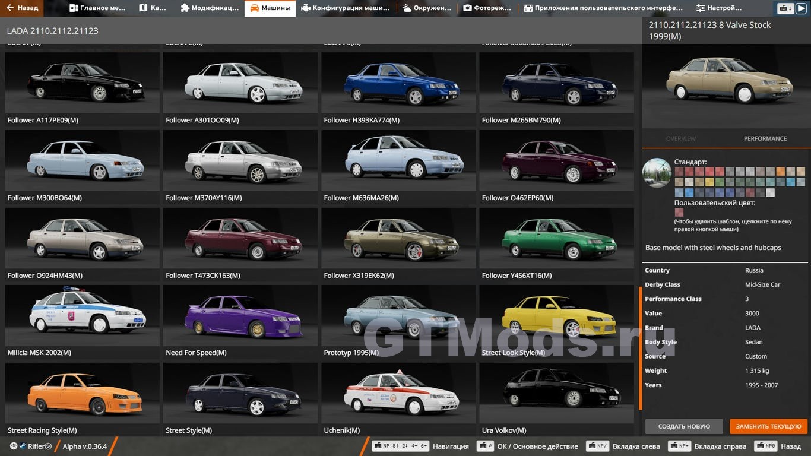Image resolution: width=811 pixels, height=456 pixels.
Task: Open the Модификации tab with the puzzle icon
Action: coord(210,8)
